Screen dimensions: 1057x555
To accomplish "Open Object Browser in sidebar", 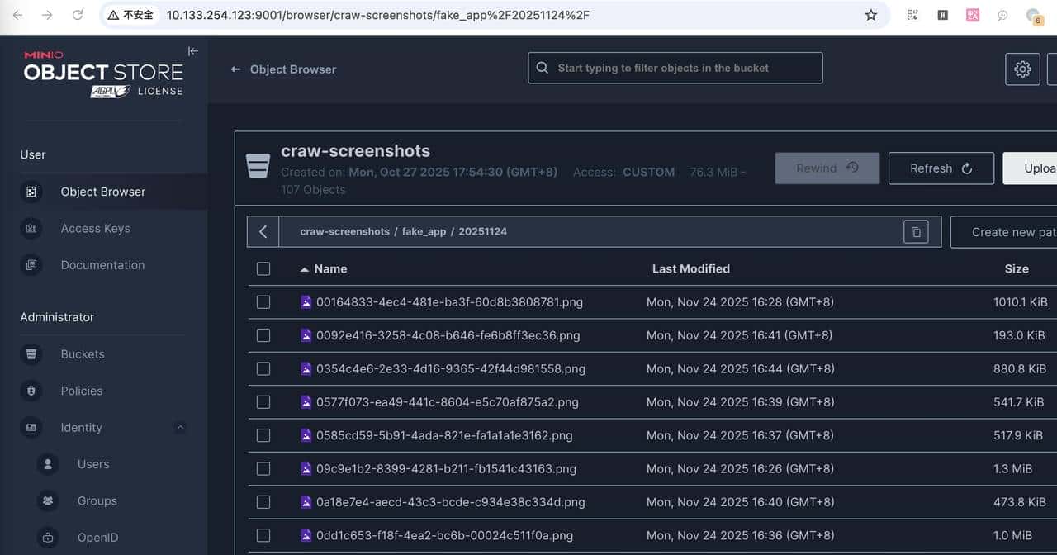I will (103, 192).
